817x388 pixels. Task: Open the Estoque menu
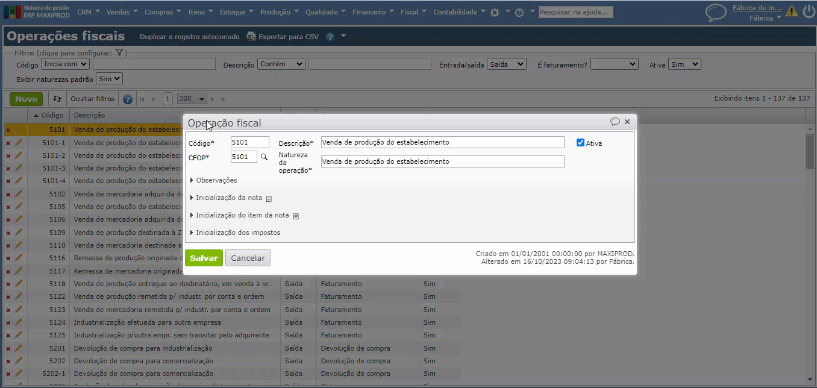(237, 12)
